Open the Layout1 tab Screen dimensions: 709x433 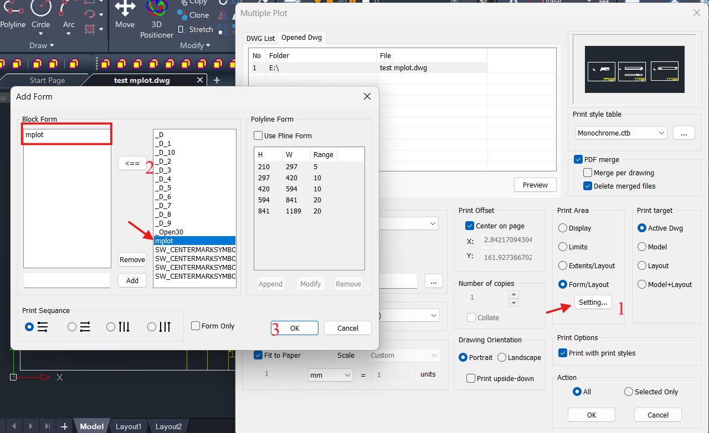129,426
